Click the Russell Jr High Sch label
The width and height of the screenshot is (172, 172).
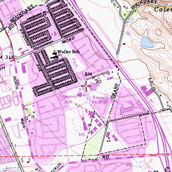(x=105, y=99)
